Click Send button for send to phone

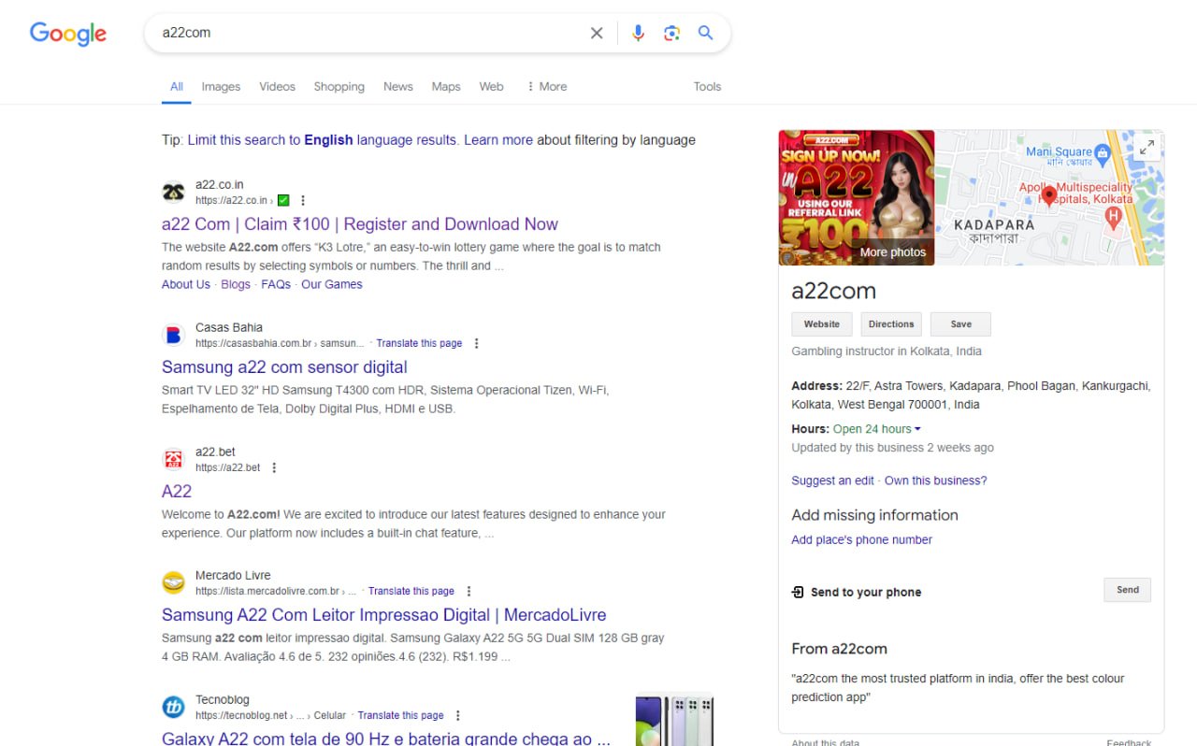pyautogui.click(x=1128, y=590)
